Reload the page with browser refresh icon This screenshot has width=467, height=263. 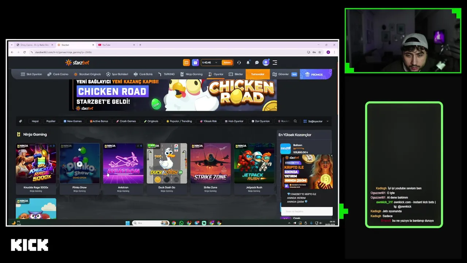click(x=24, y=52)
